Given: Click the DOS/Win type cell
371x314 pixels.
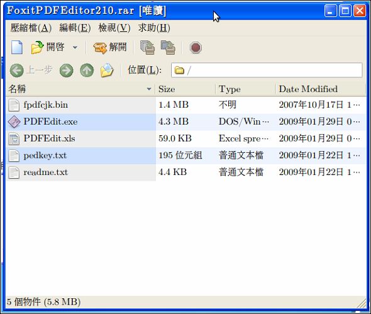Looking at the screenshot, I should [244, 121].
